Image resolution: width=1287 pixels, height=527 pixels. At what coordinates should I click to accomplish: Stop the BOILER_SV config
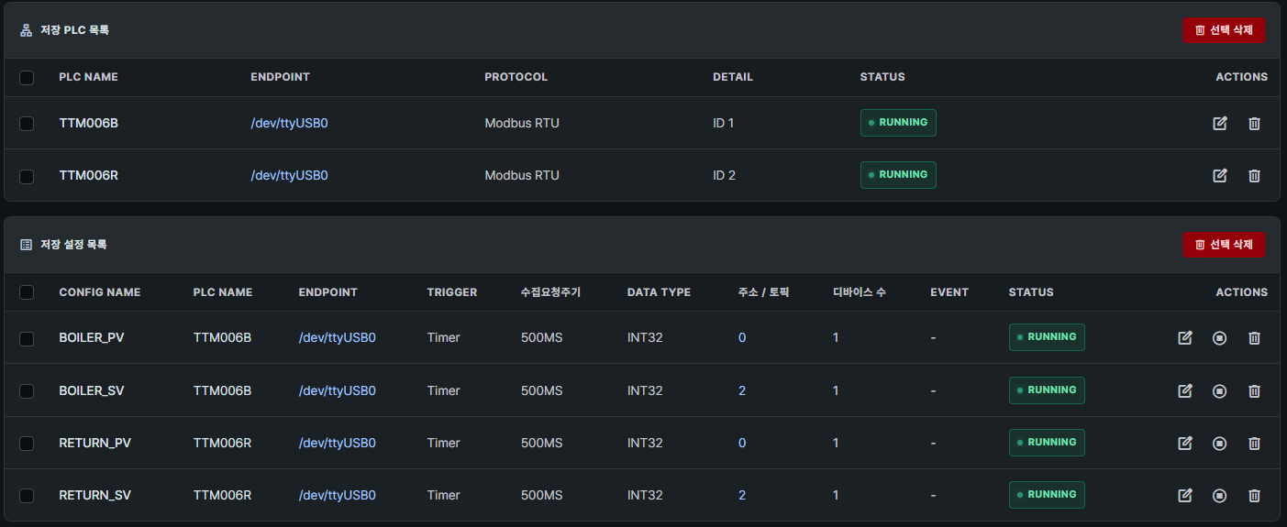click(x=1219, y=390)
